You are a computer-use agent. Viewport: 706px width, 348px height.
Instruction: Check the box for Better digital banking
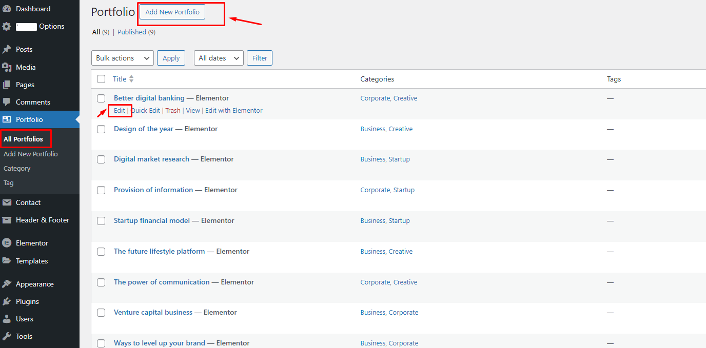[101, 98]
